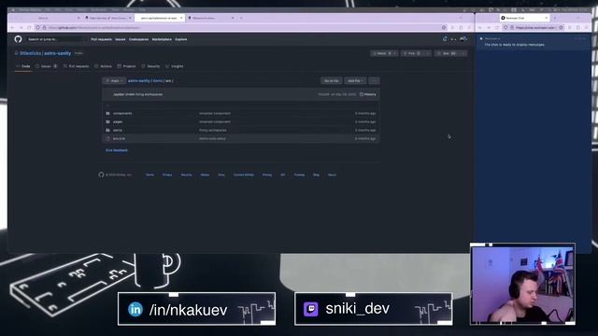Click the components folder icon
This screenshot has width=598, height=336.
tap(108, 114)
